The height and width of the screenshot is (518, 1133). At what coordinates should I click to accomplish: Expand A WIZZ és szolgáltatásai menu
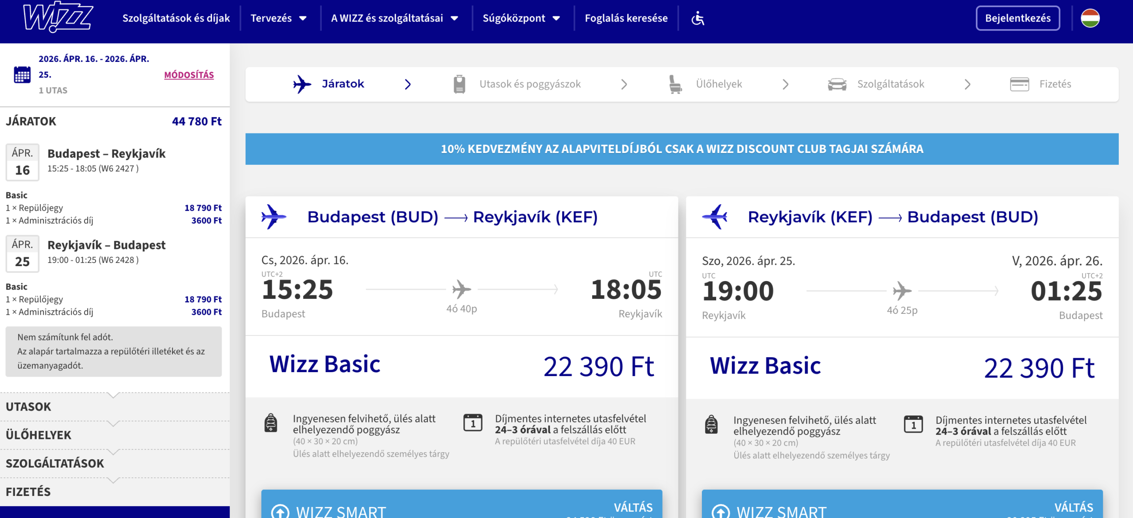(x=394, y=18)
